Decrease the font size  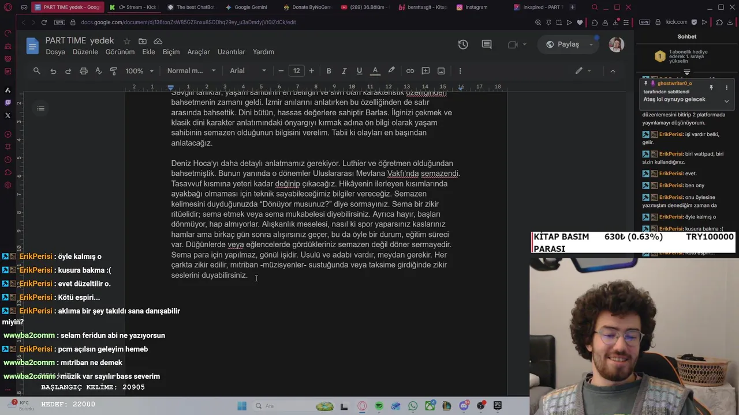pyautogui.click(x=281, y=71)
